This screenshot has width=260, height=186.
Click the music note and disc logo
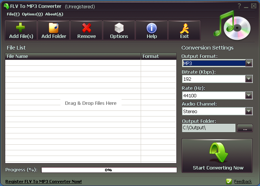(232, 25)
